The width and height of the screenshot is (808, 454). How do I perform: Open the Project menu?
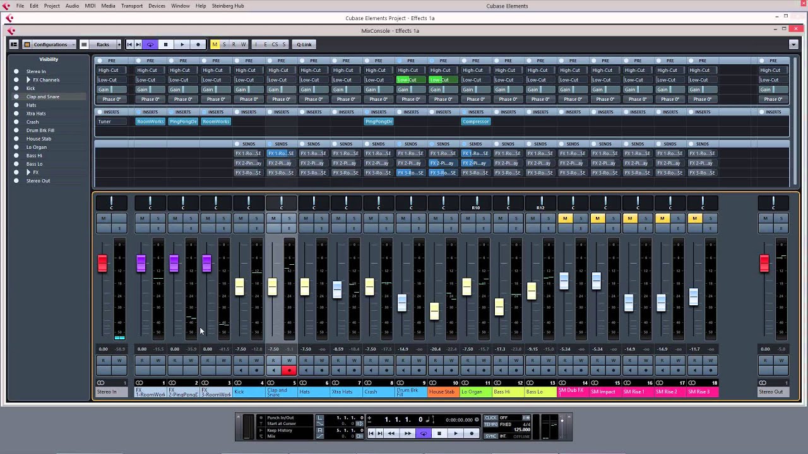coord(52,6)
